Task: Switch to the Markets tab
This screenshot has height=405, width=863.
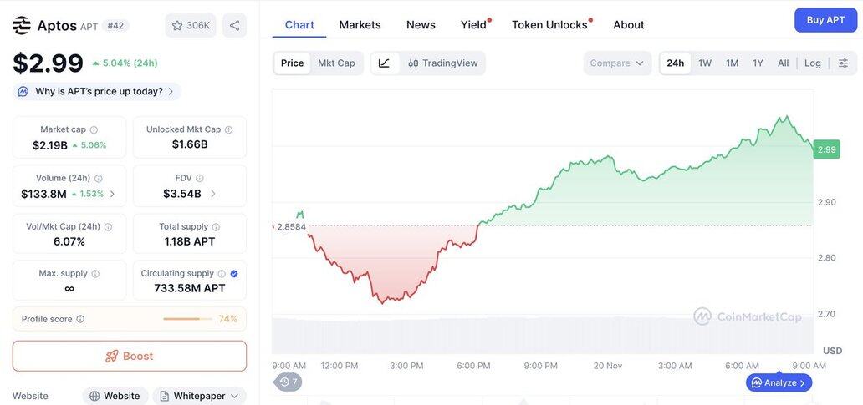Action: tap(360, 25)
